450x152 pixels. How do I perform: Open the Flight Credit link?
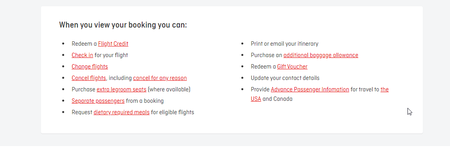113,44
